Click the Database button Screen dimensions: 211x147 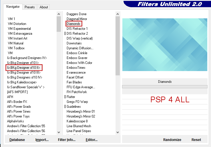17,140
